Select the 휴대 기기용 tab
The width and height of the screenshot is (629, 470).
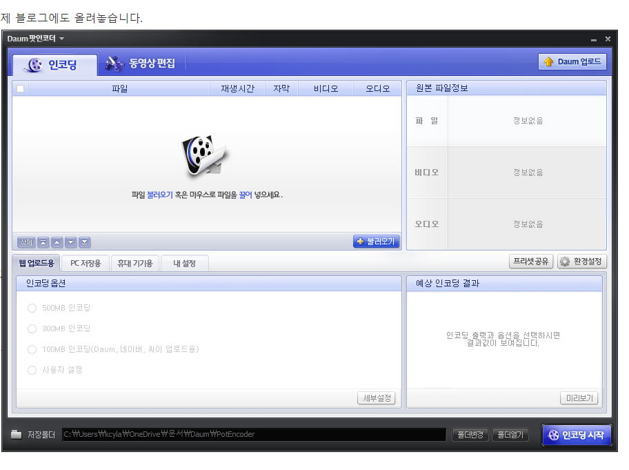coord(134,264)
